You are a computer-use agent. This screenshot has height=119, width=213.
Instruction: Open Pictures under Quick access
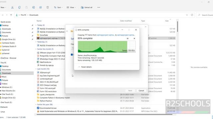[x=4, y=36]
